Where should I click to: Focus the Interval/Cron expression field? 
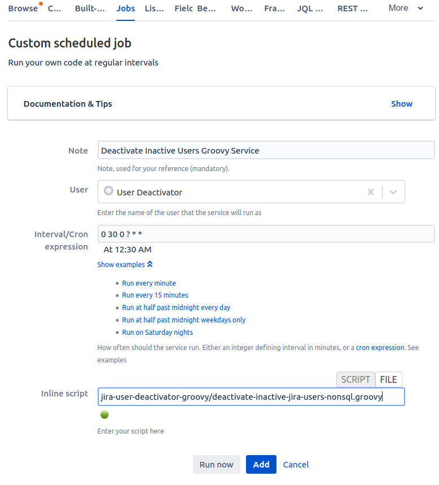tap(266, 234)
